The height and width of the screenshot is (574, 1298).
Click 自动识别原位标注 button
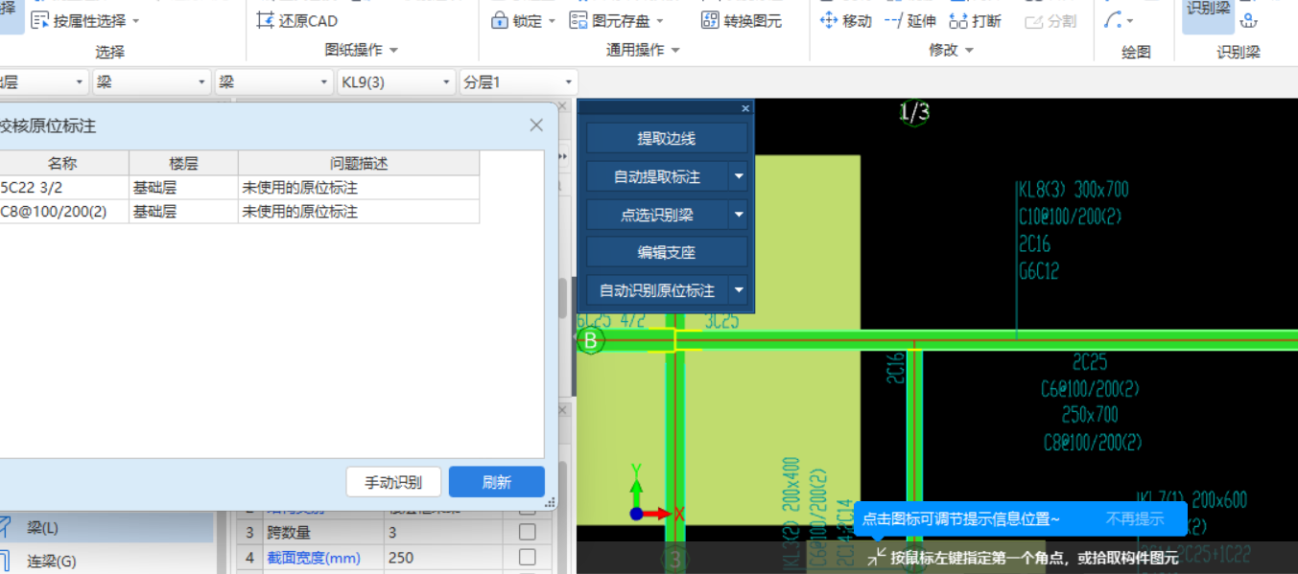point(658,289)
